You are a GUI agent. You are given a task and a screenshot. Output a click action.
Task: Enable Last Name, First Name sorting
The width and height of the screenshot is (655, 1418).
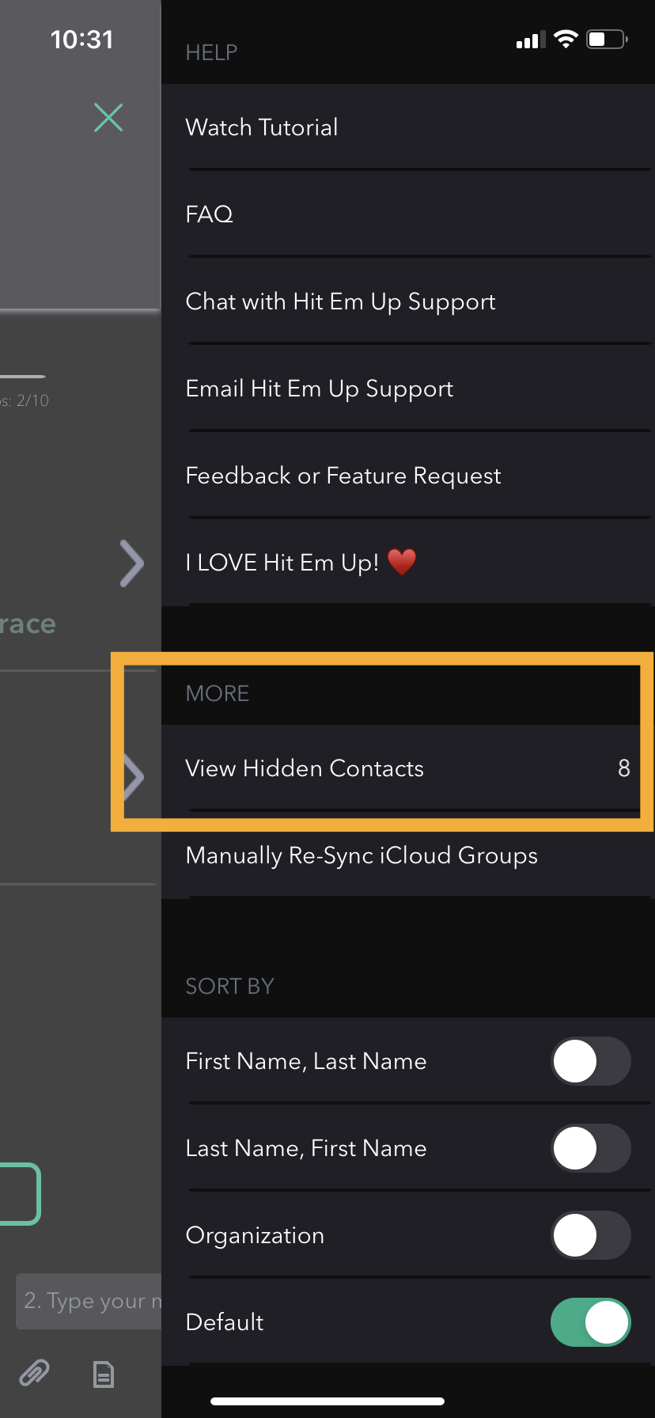pyautogui.click(x=590, y=1148)
